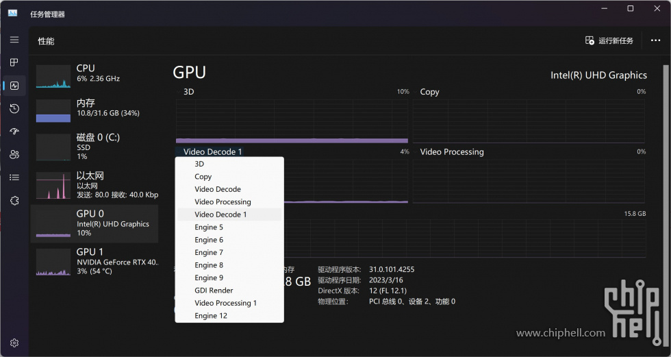Click DirectX value 12 (FL 12.1)

point(388,291)
